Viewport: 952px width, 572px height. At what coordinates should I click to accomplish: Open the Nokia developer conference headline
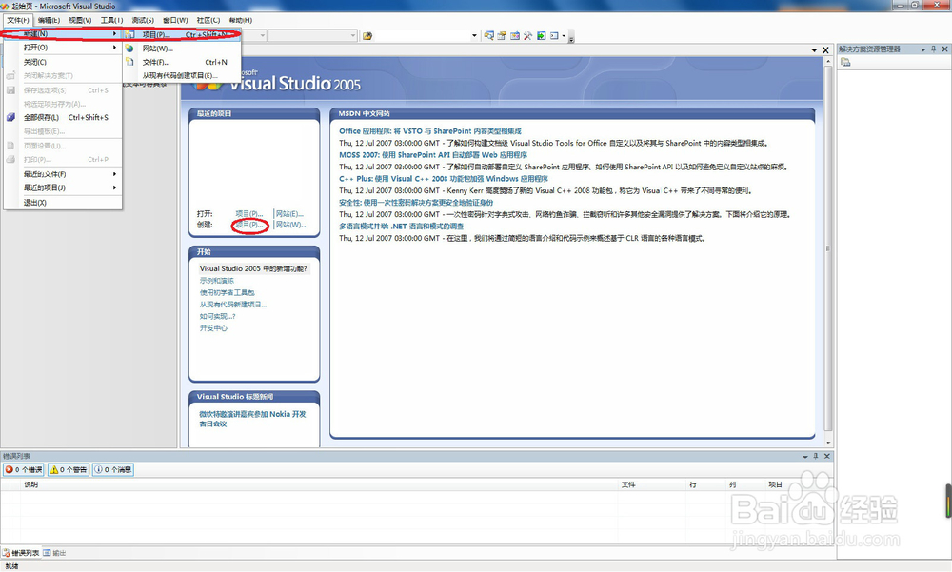click(252, 419)
